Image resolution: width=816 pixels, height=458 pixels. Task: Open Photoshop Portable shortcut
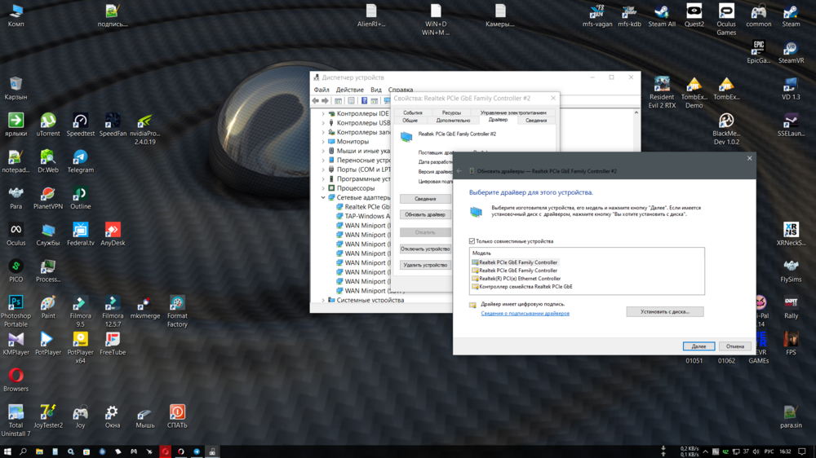tap(16, 304)
